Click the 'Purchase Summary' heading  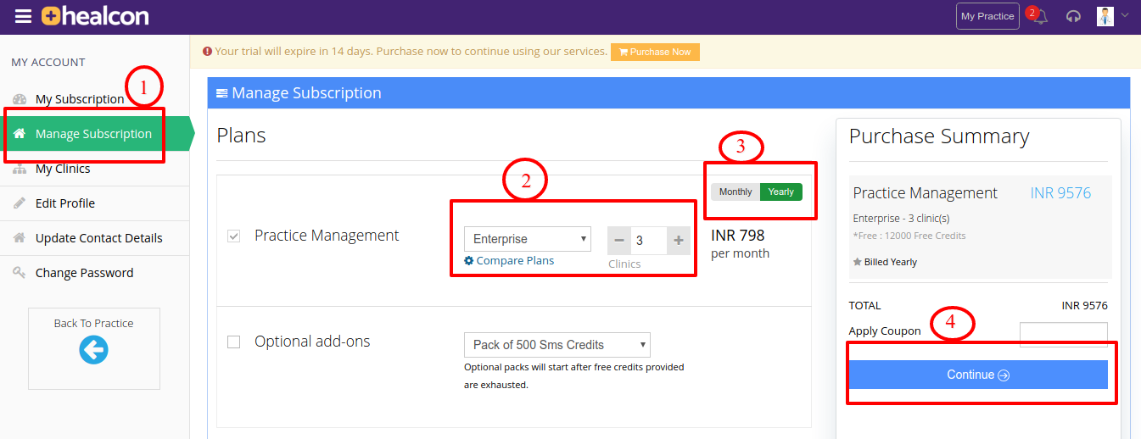coord(939,136)
